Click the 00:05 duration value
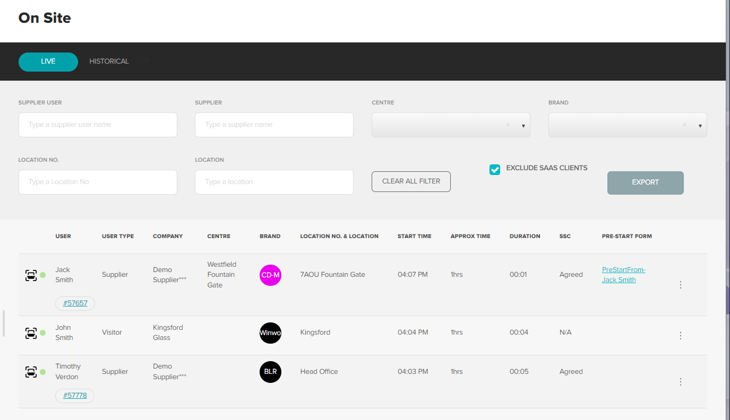Viewport: 730px width, 420px height. 519,372
